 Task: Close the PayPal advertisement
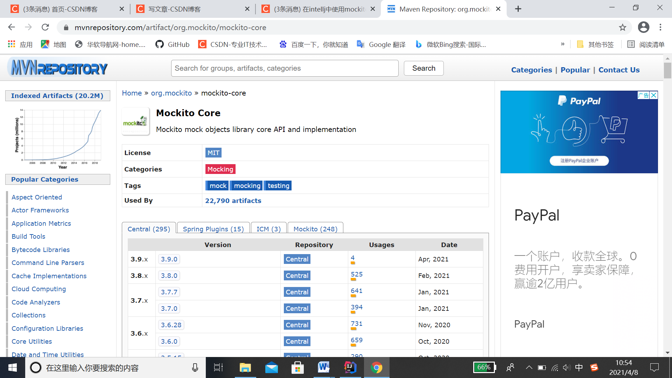[x=654, y=95]
